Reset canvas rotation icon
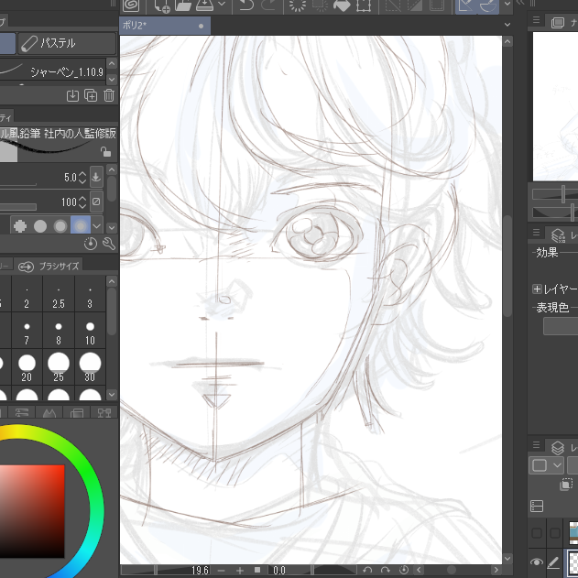578x578 pixels. 404,571
